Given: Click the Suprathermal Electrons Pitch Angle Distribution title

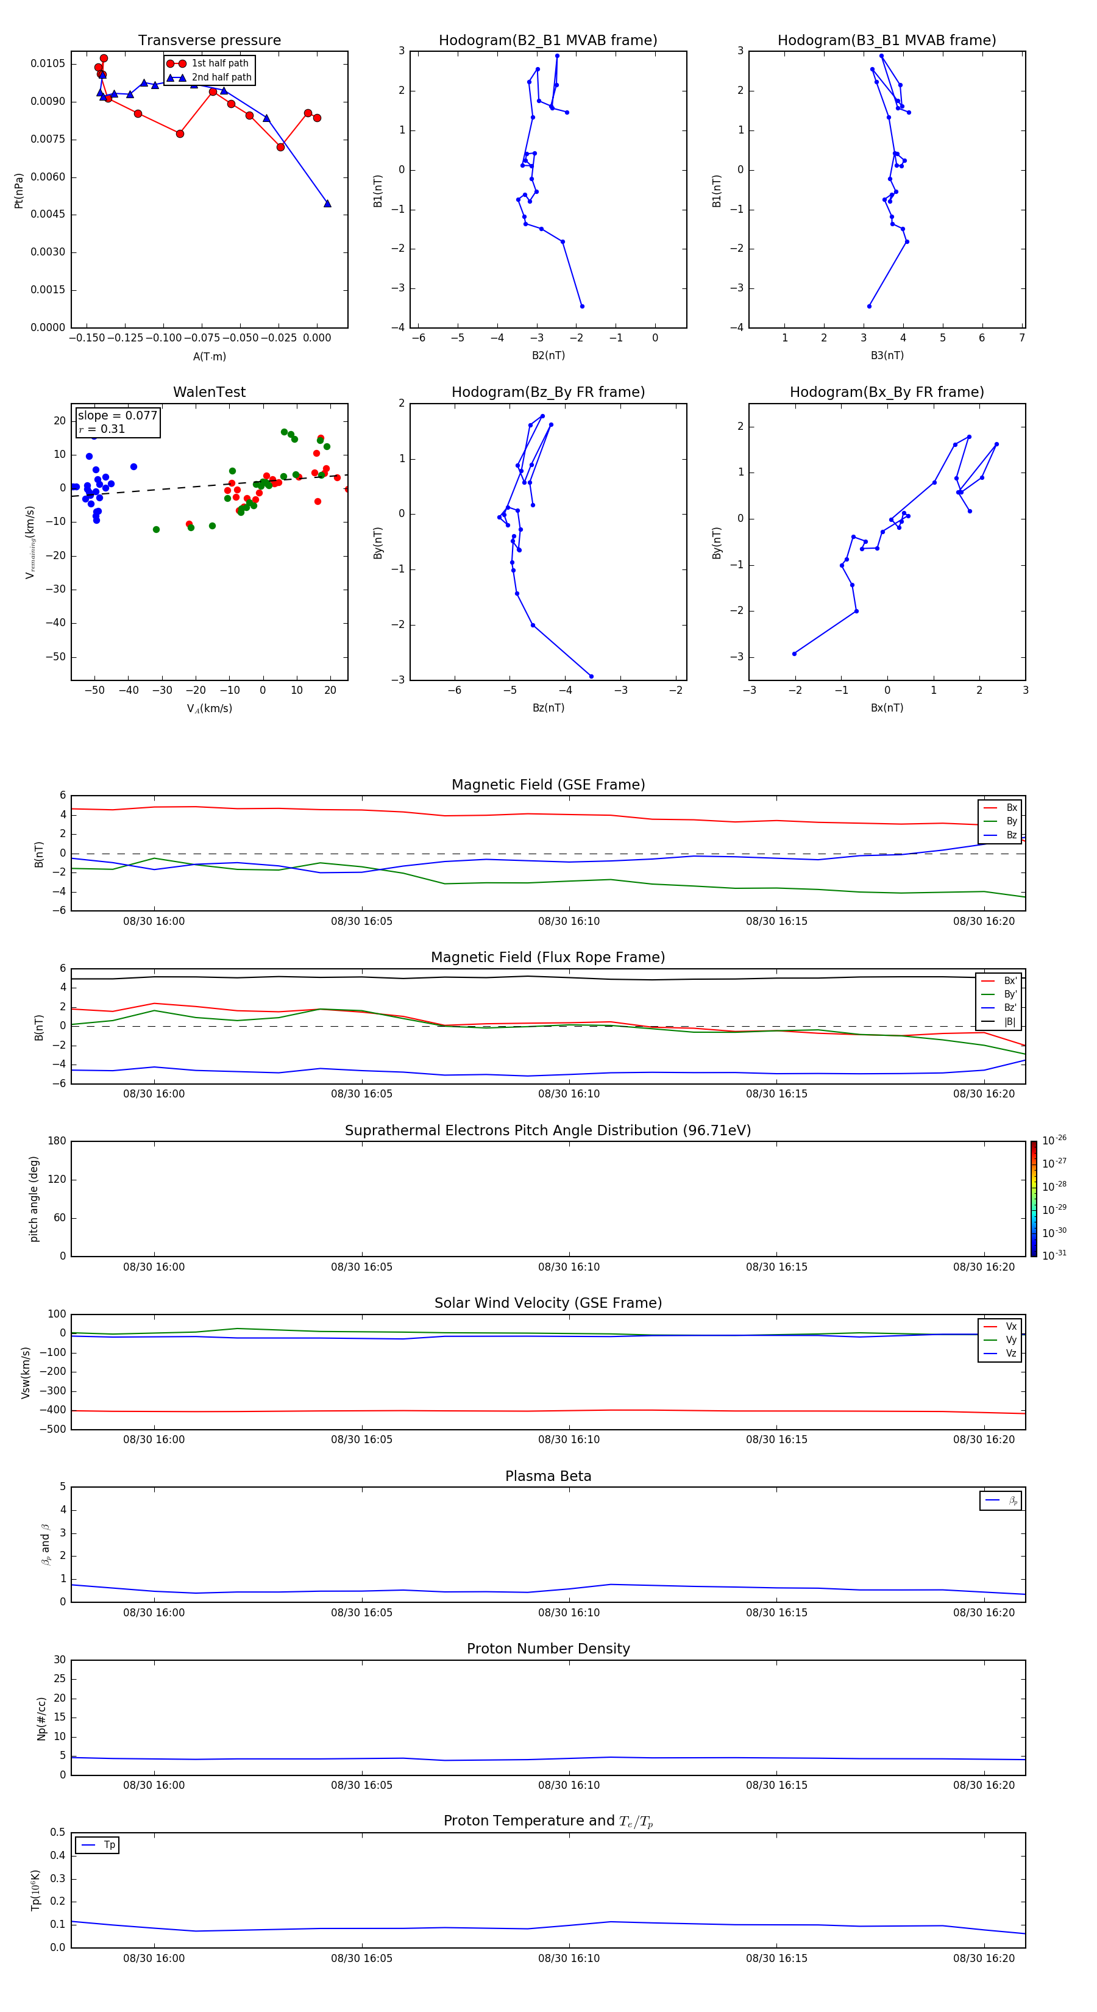Looking at the screenshot, I should click(x=548, y=1131).
